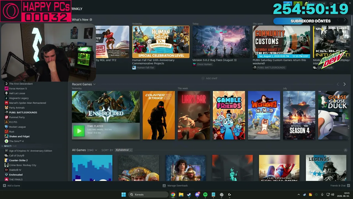Select Crime Boss: Rockay City in sidebar
This screenshot has width=353, height=199.
pos(23,165)
